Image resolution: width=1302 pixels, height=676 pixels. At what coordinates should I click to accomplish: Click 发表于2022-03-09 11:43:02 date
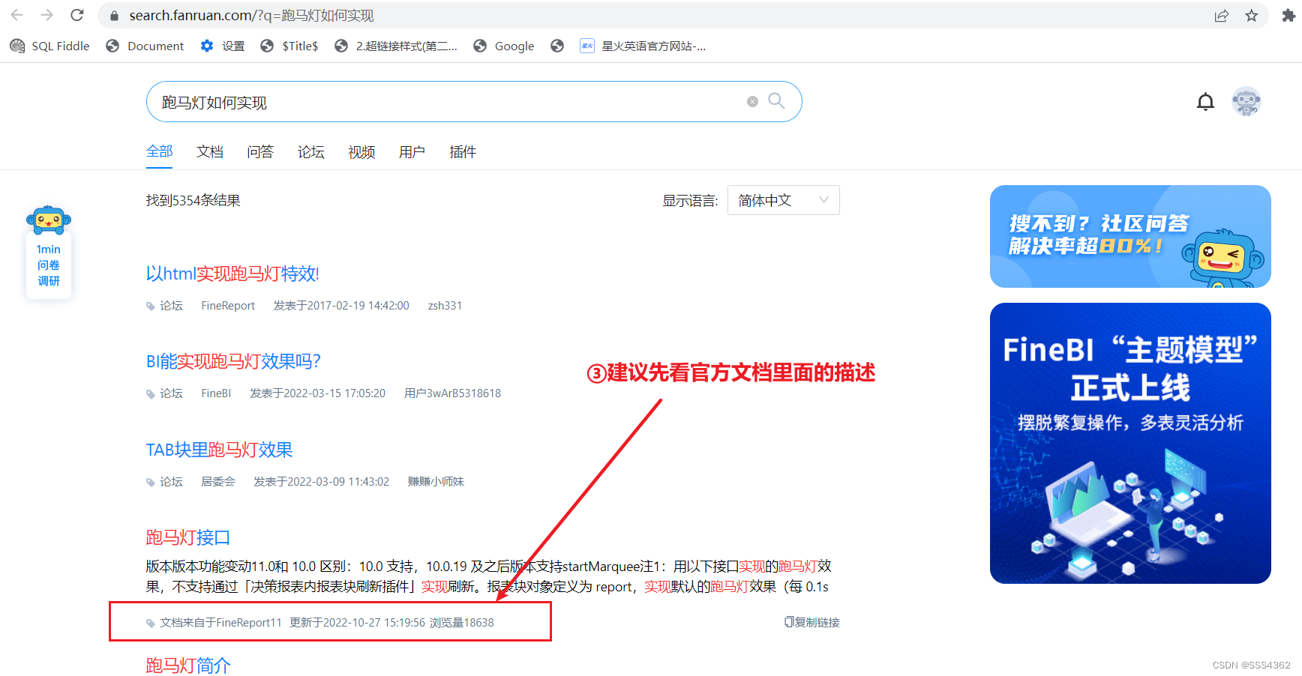(321, 482)
